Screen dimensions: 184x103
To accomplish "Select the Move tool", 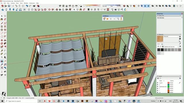I will tap(2, 40).
